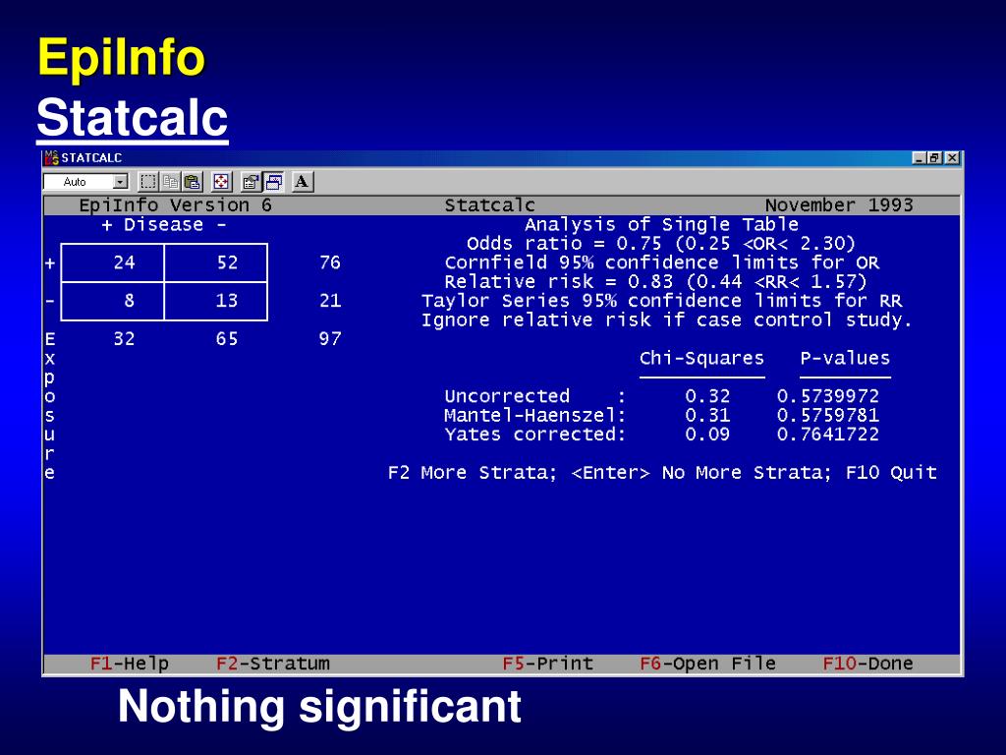Click F1-Help in the bottom bar
Screen dimensions: 1006x755
[x=129, y=664]
